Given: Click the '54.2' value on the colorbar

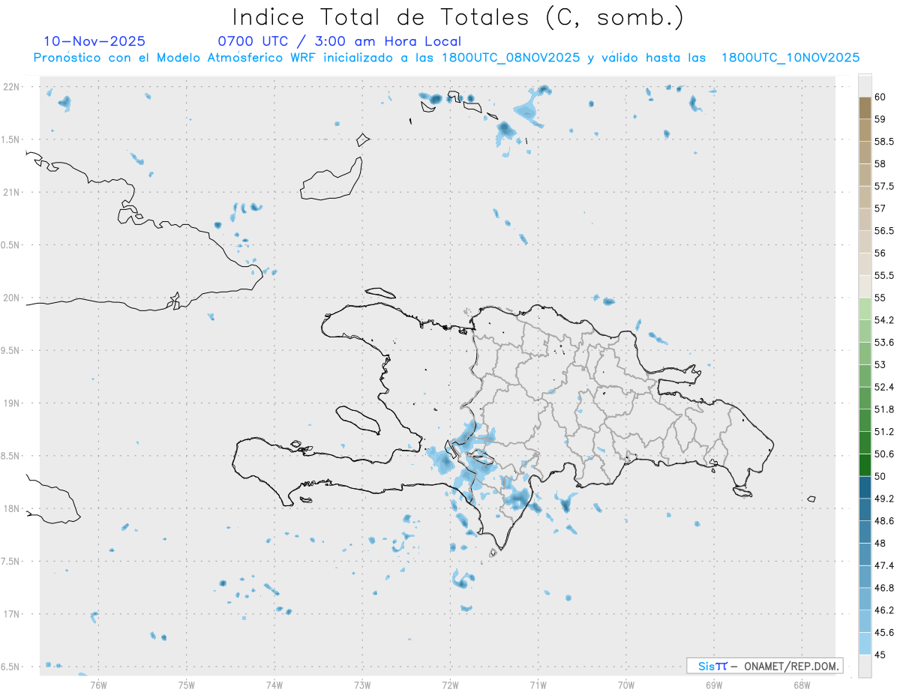Looking at the screenshot, I should click(x=884, y=320).
